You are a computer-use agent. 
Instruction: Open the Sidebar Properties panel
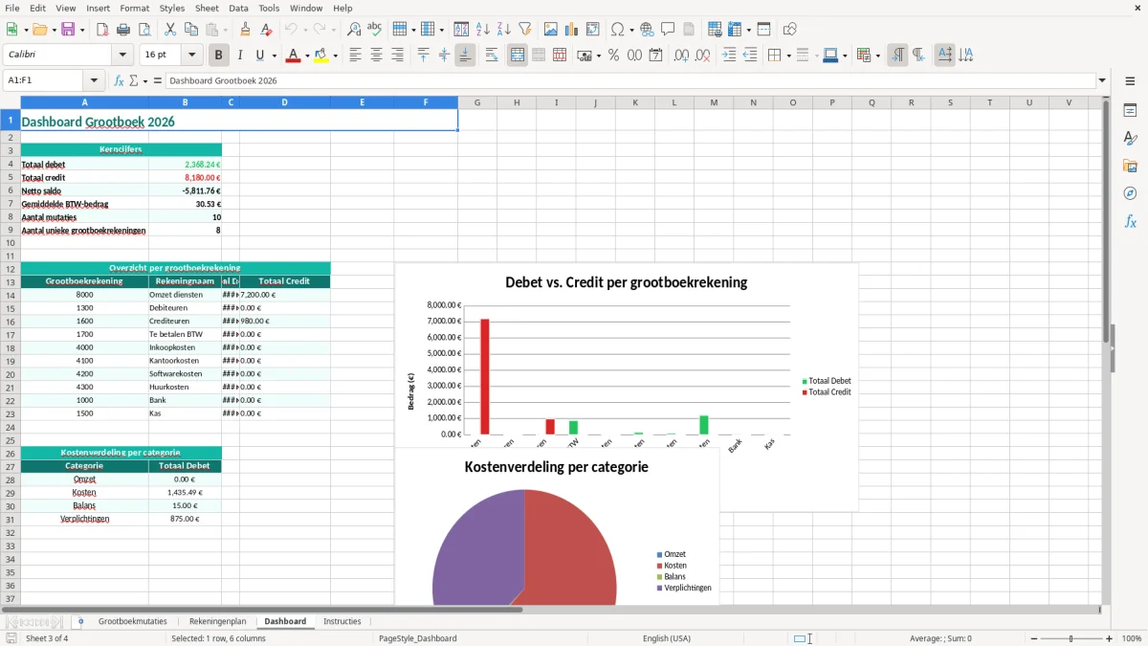click(1130, 110)
